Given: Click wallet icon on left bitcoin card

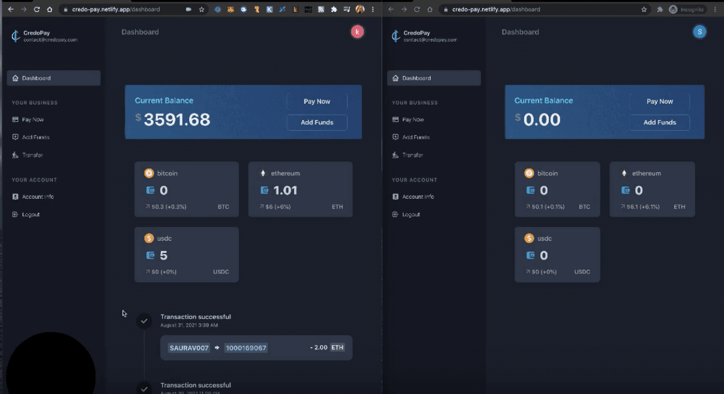Looking at the screenshot, I should (151, 190).
